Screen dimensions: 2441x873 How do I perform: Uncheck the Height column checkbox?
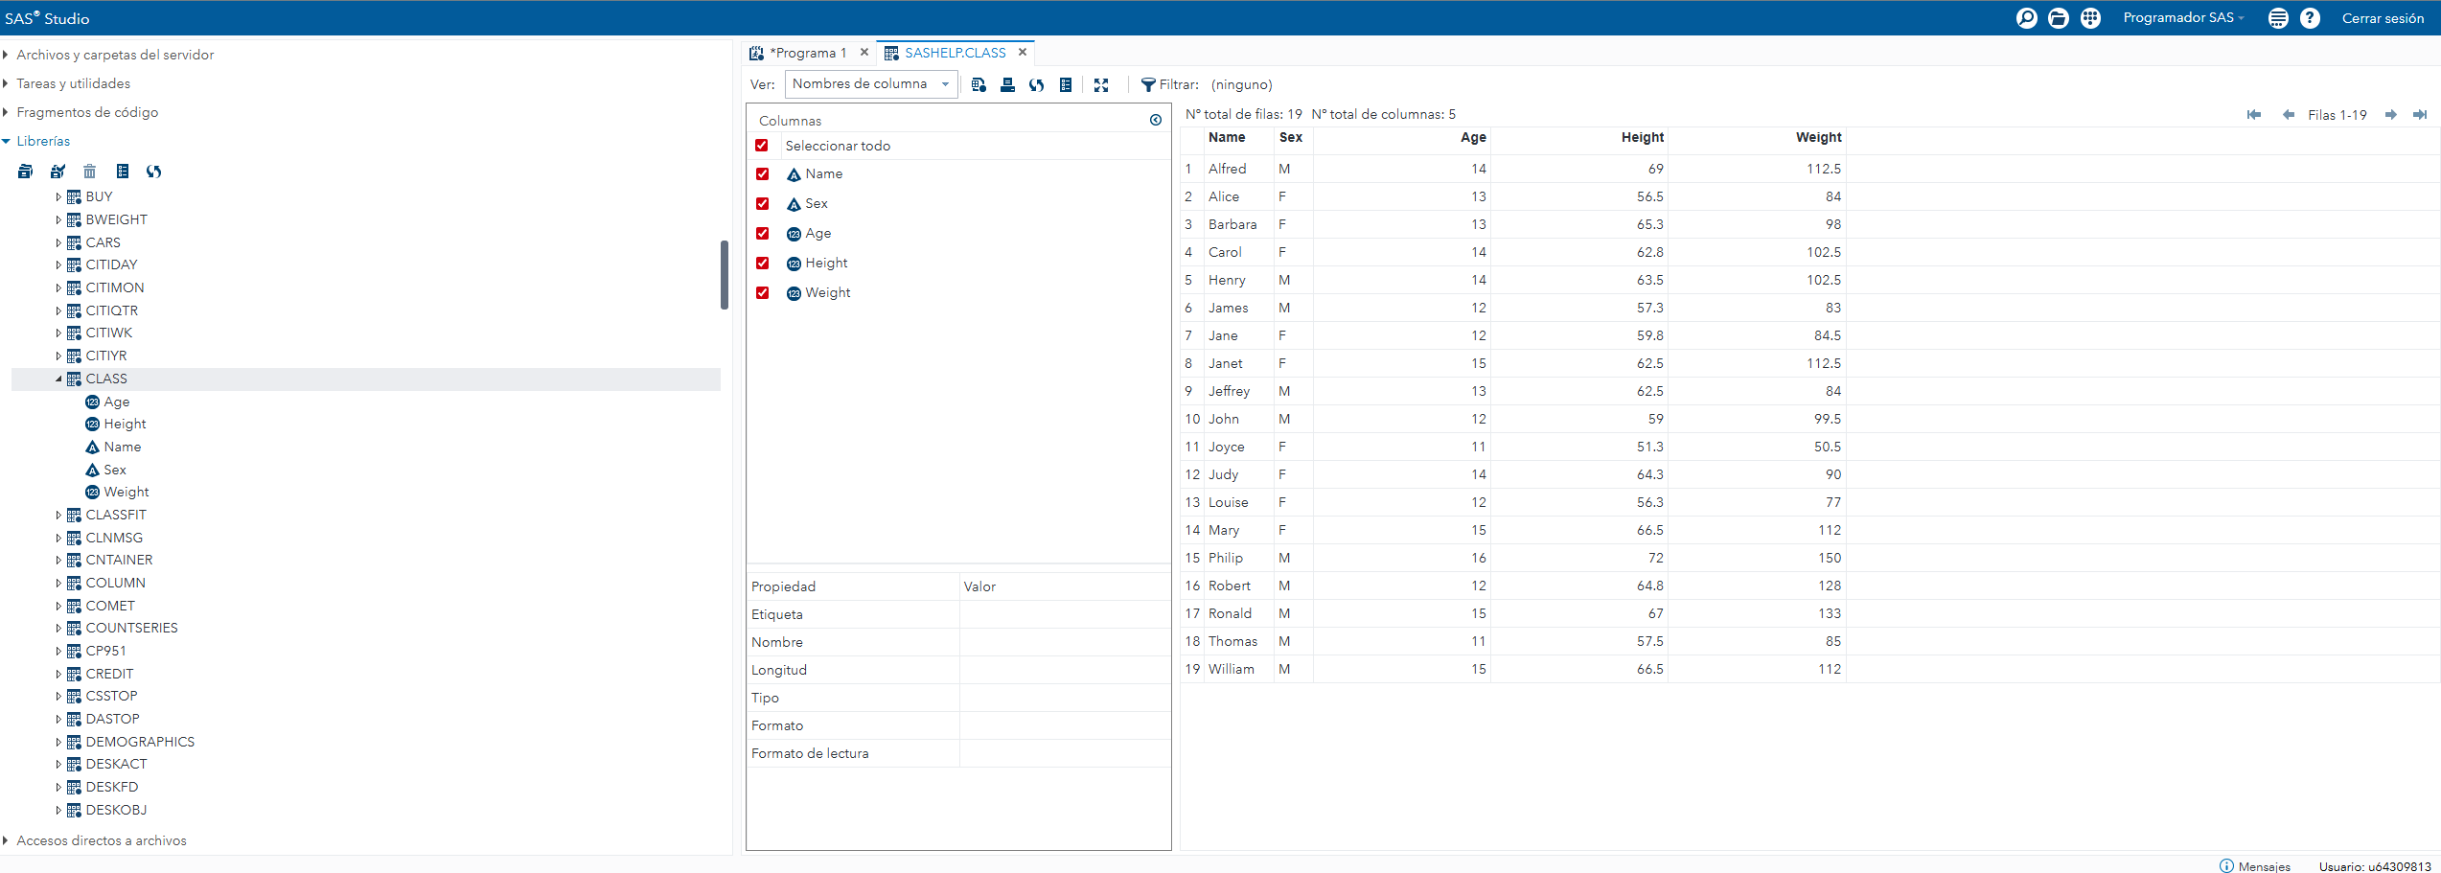762,264
